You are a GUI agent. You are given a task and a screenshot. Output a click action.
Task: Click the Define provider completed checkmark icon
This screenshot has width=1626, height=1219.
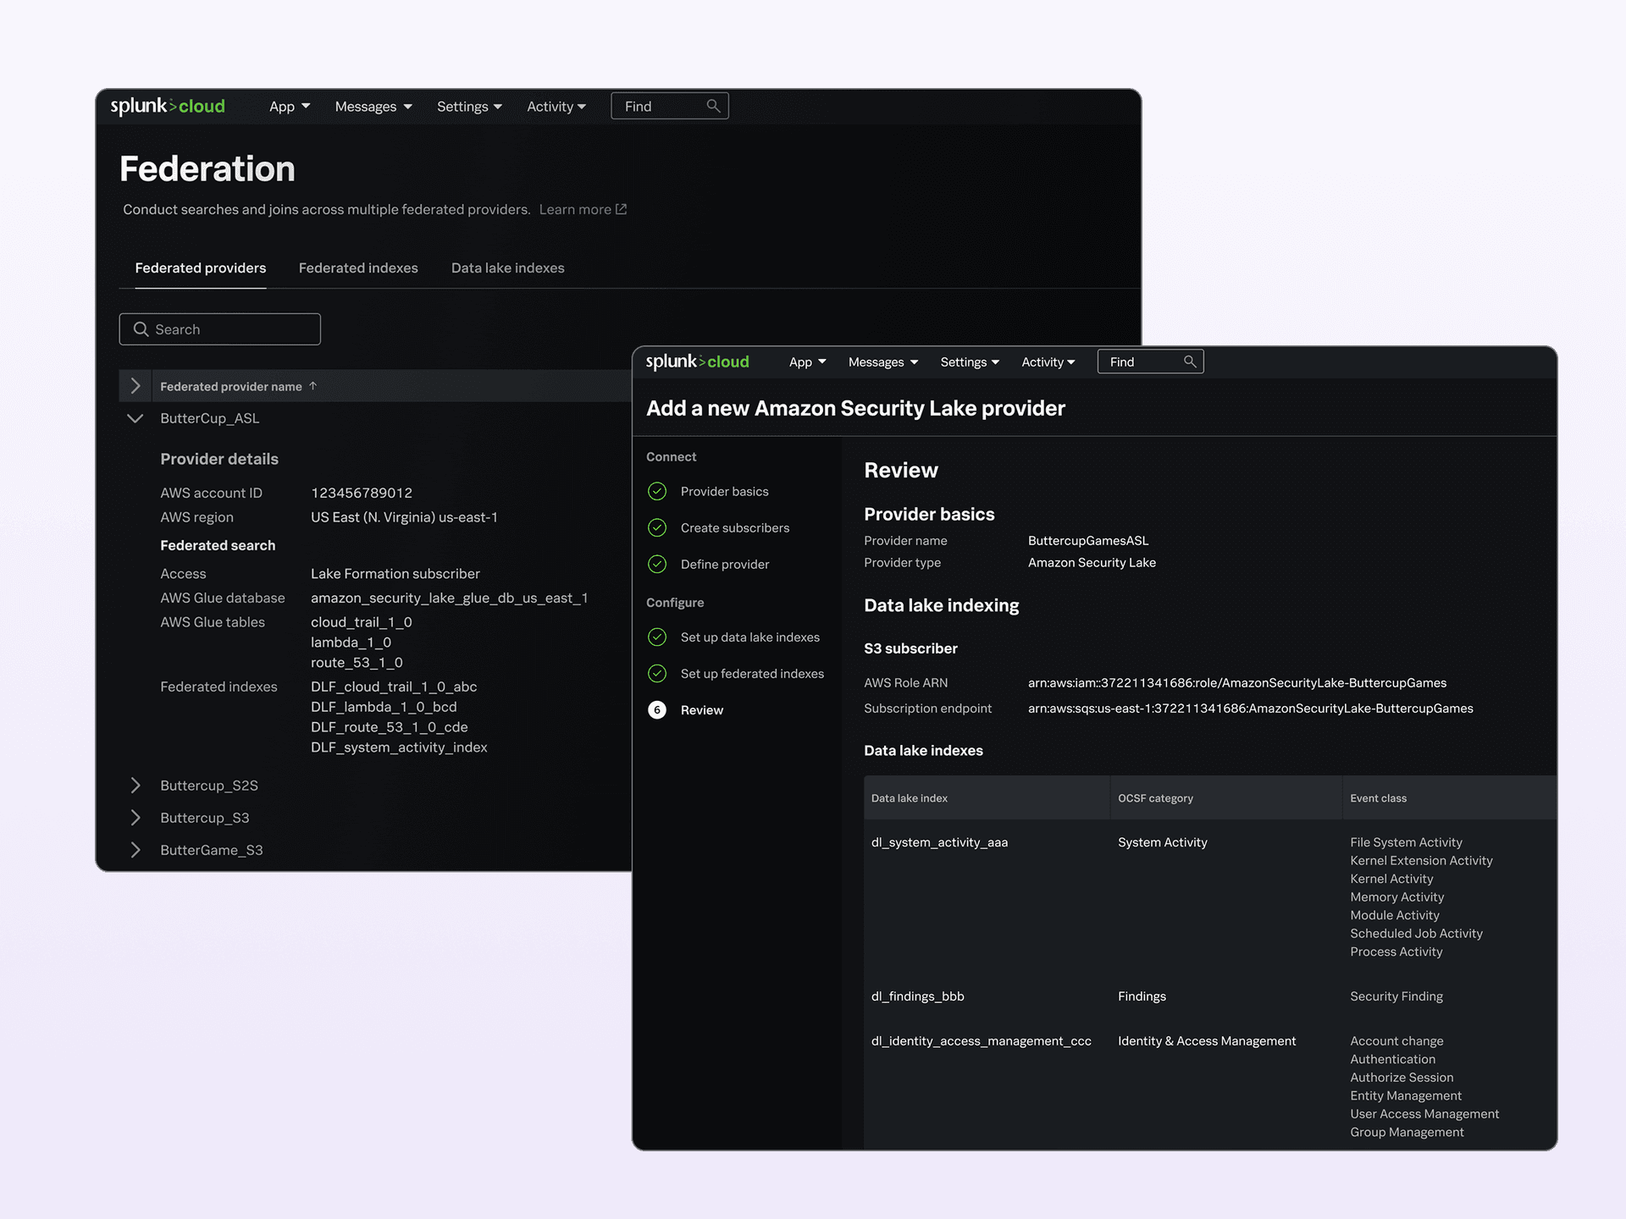[x=657, y=564]
